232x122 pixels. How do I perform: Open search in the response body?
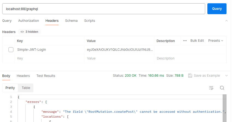pos(222,88)
